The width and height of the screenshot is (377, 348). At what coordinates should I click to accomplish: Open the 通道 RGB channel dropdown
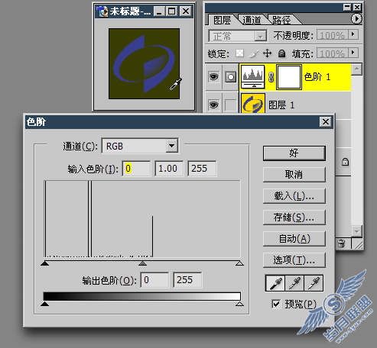pos(171,146)
